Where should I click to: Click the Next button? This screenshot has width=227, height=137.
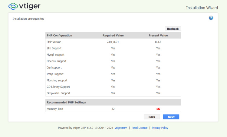point(171,117)
